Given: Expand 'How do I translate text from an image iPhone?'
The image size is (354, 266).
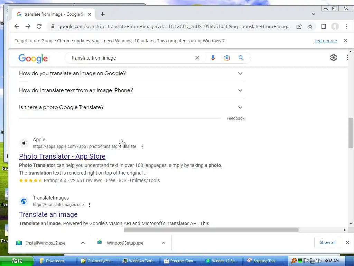Looking at the screenshot, I should click(132, 90).
